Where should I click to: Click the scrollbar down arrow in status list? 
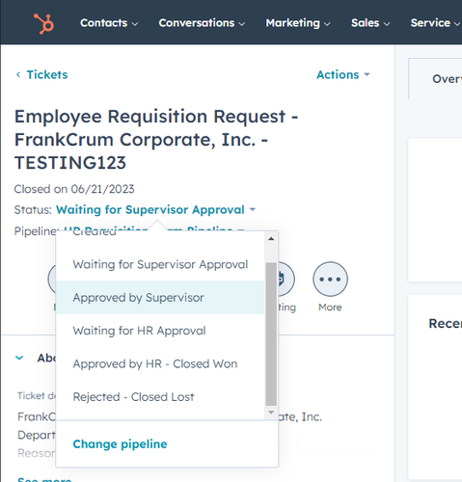click(271, 413)
